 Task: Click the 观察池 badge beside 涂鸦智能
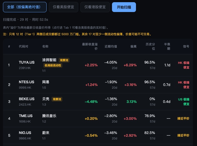click(x=64, y=60)
